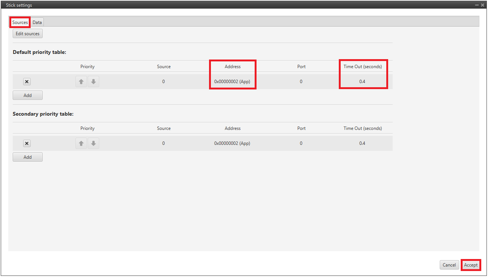Viewport: 488px width, 277px height.
Task: Click the Secondary table Port value
Action: 301,143
